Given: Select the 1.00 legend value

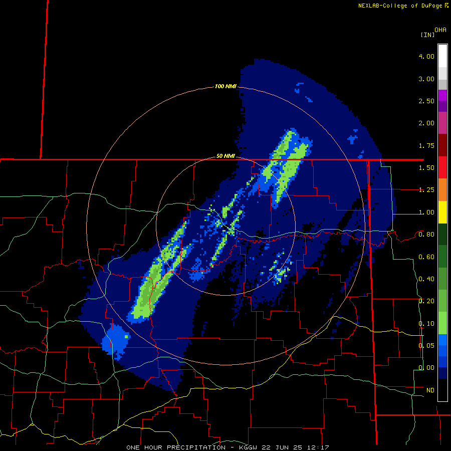Looking at the screenshot, I should [x=426, y=212].
